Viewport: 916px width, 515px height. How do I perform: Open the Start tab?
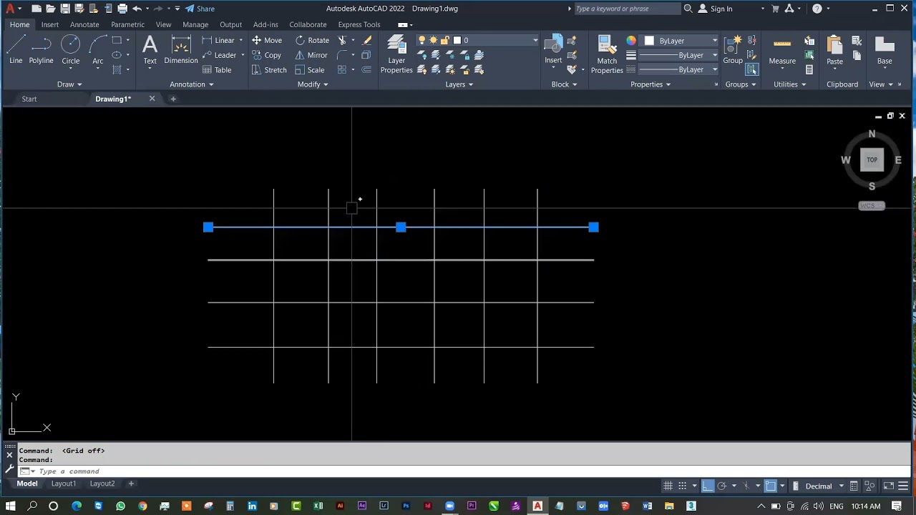[x=29, y=99]
